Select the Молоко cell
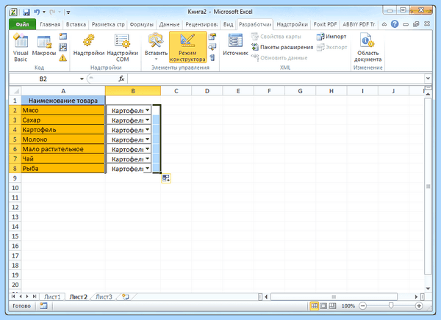This screenshot has height=320, width=441. tap(63, 139)
